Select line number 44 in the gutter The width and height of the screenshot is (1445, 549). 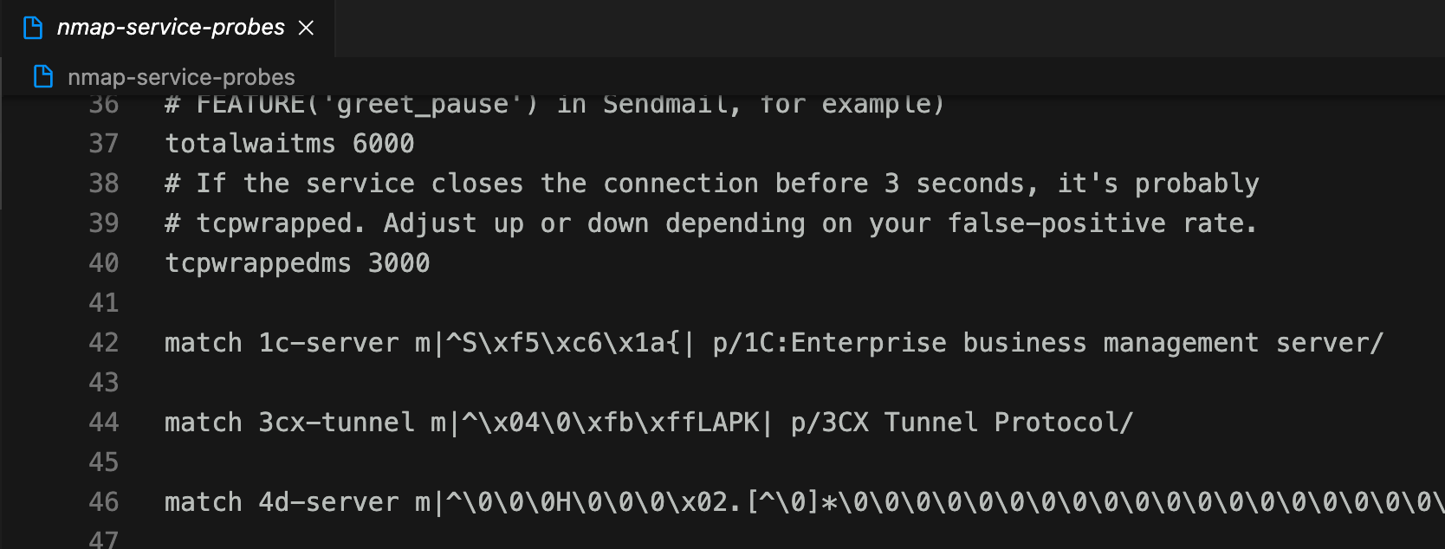(x=104, y=423)
